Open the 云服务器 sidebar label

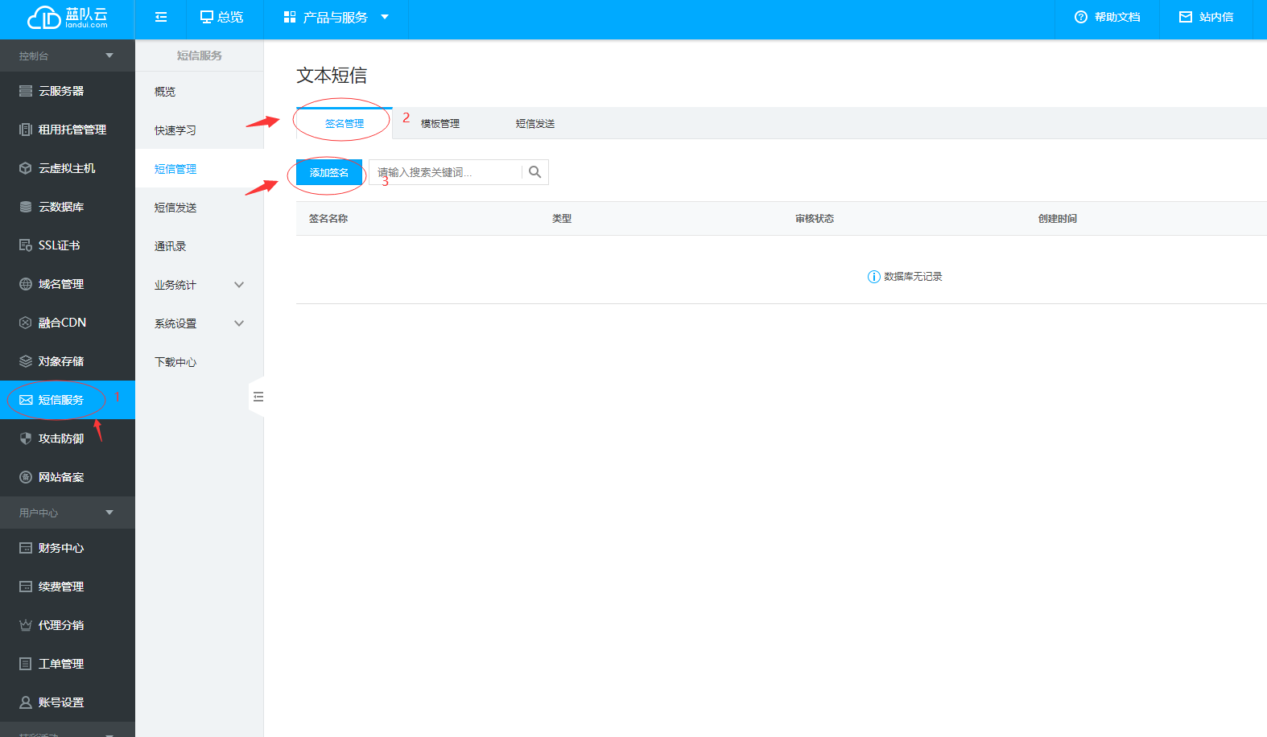click(x=61, y=91)
